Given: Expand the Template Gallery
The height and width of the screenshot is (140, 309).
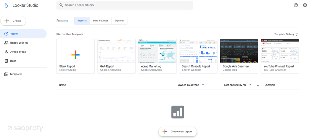Looking at the screenshot, I should click(286, 34).
